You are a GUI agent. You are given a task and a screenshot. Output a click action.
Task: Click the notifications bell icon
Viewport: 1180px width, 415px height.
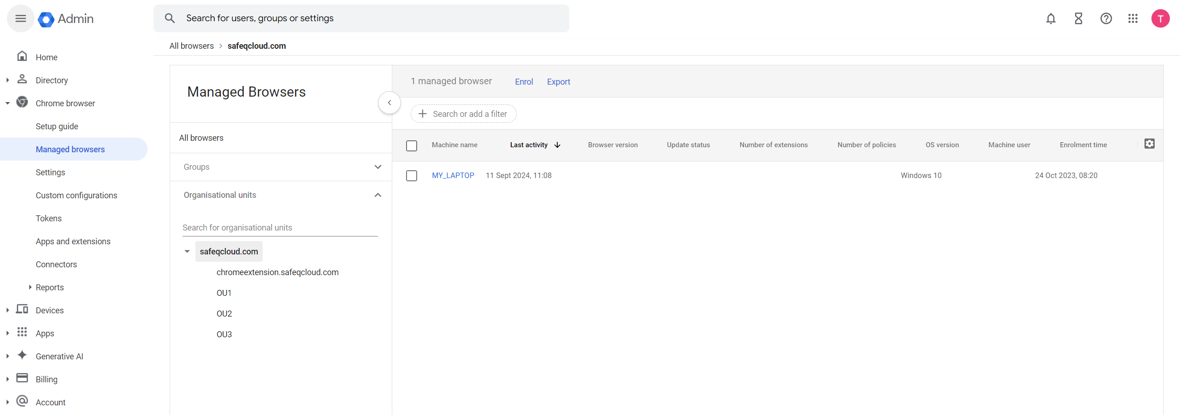[x=1050, y=18]
